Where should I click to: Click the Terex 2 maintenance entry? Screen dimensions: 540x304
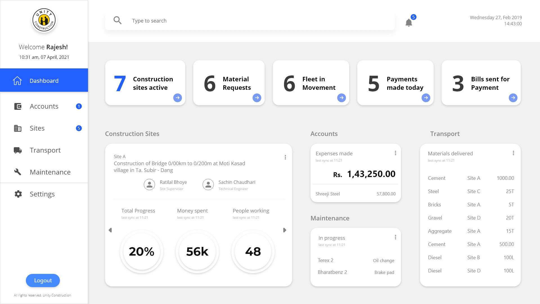[325, 260]
